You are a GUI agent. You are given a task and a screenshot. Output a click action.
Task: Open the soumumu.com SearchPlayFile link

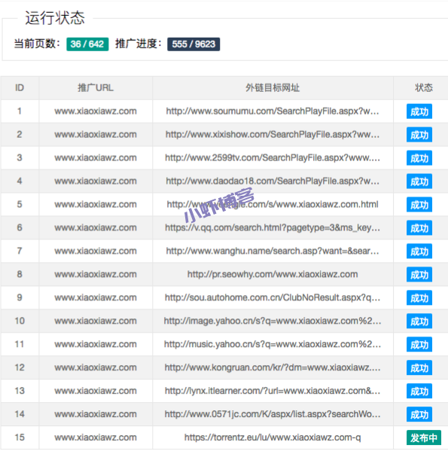point(273,111)
